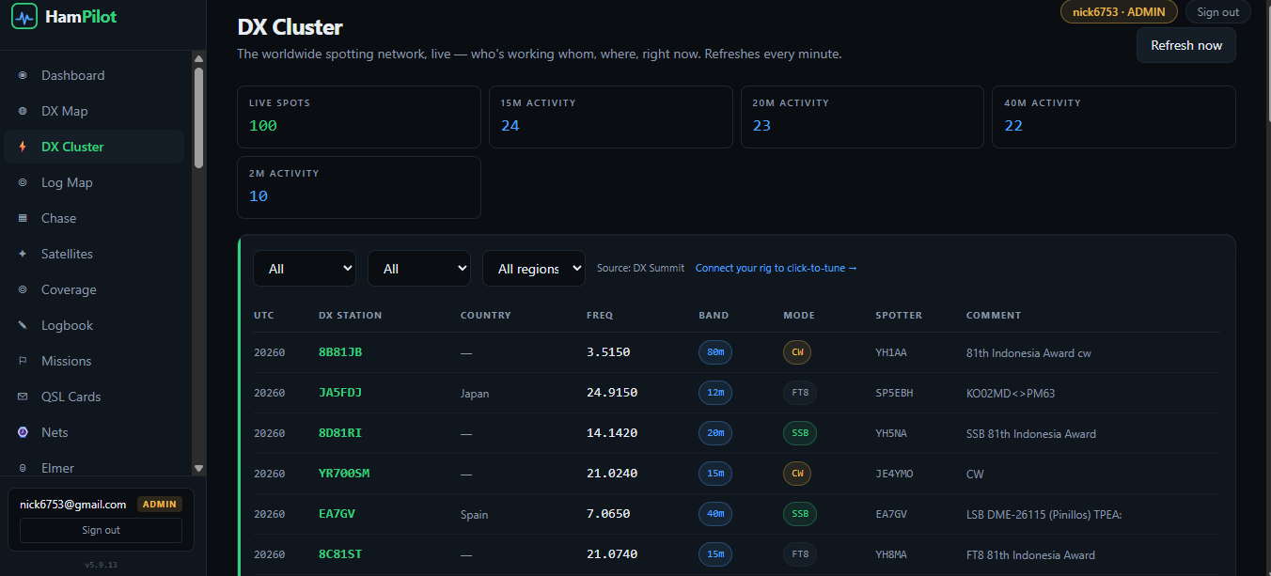The width and height of the screenshot is (1271, 576).
Task: Click the sidebar scrollbar up arrow
Action: pos(198,58)
